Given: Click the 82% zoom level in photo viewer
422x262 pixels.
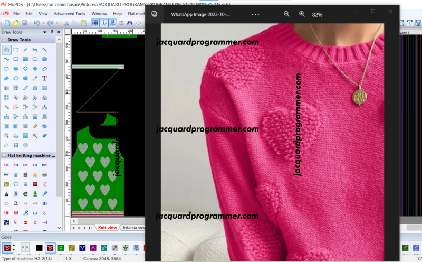Looking at the screenshot, I should tap(317, 15).
